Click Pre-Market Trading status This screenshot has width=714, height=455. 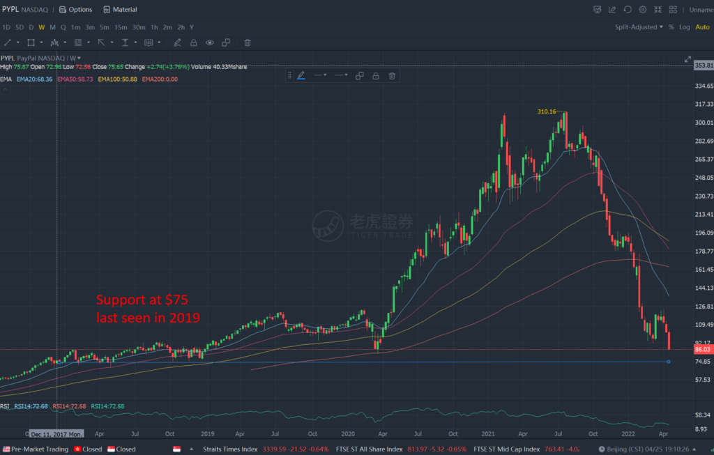point(36,449)
